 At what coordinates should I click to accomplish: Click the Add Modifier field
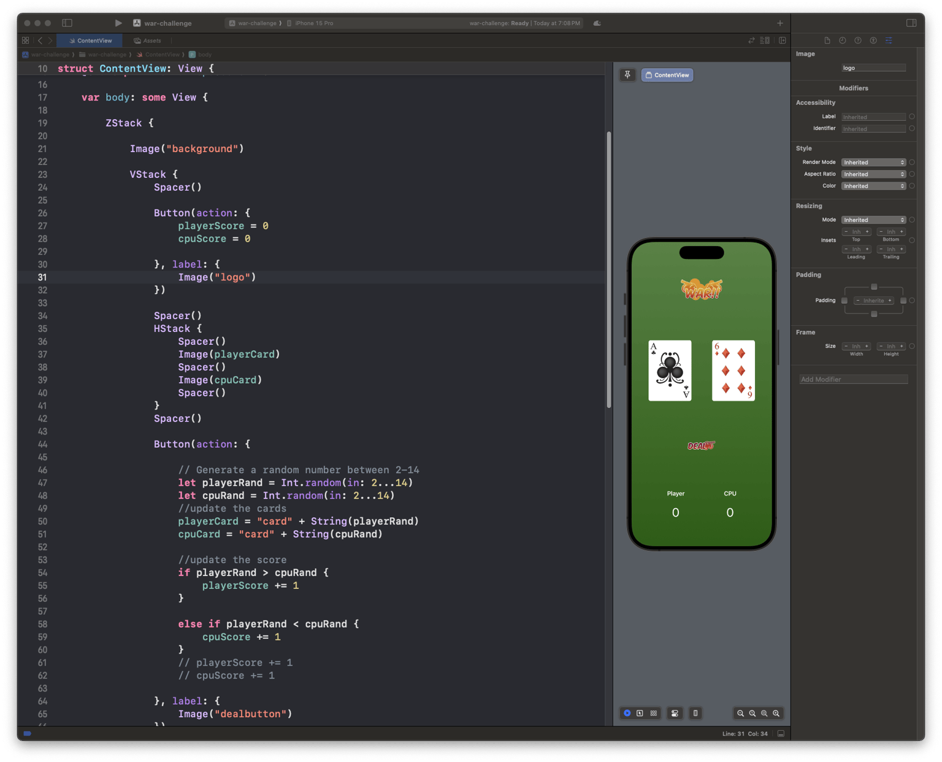(853, 379)
